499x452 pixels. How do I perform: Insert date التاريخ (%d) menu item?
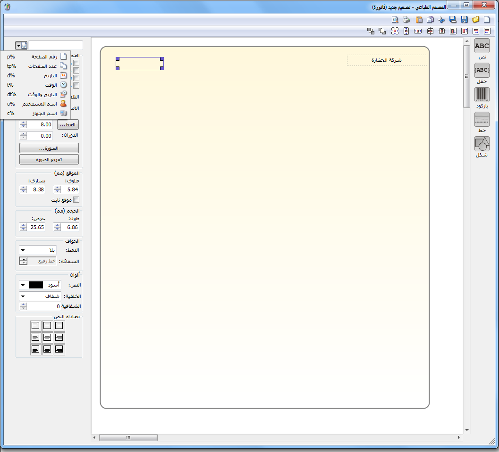[x=35, y=75]
